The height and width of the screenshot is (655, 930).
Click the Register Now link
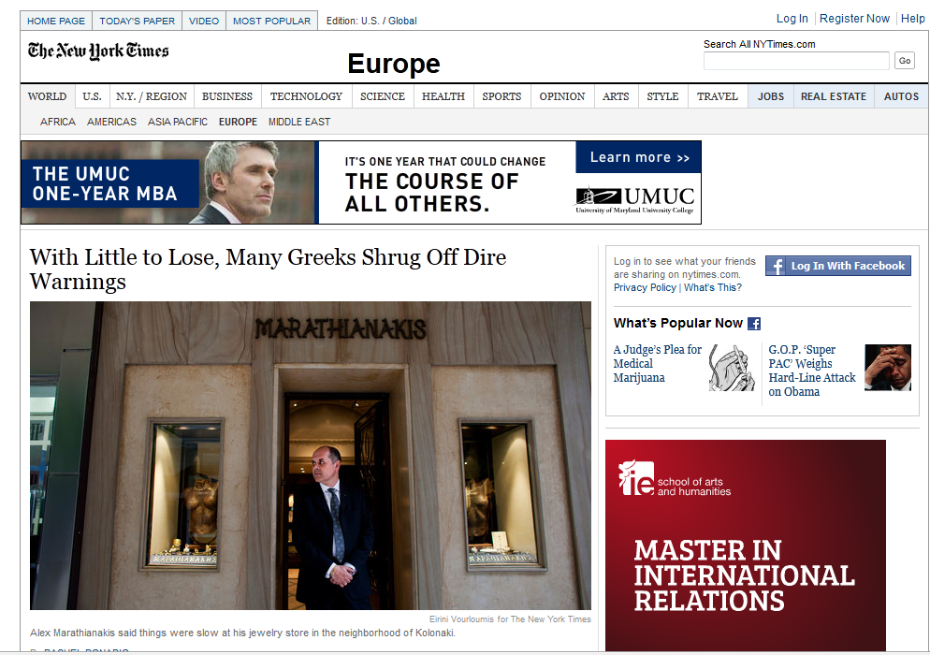pos(854,19)
